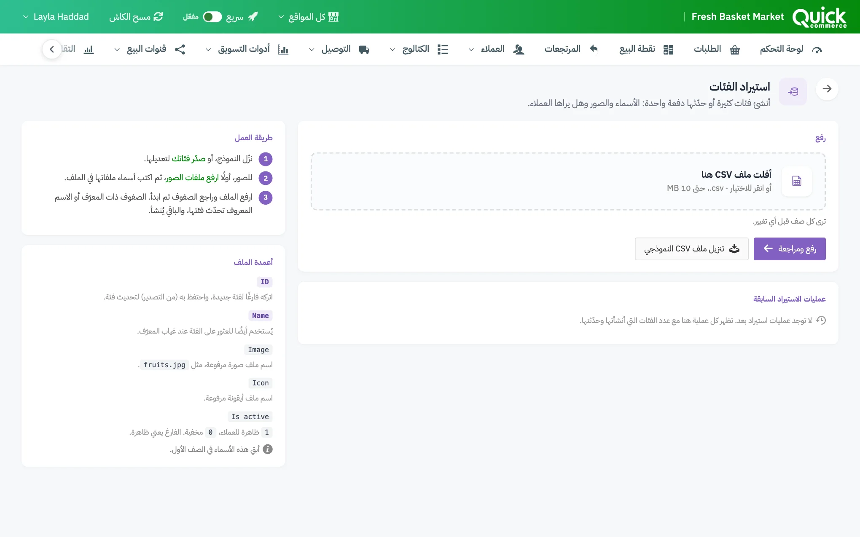
Task: Click the Quick commerce logo
Action: tap(819, 17)
